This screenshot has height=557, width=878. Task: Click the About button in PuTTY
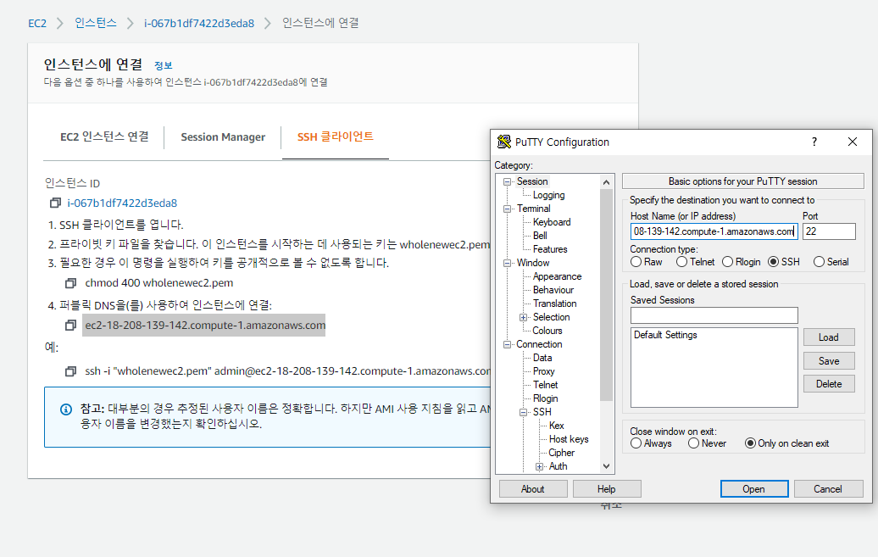(x=532, y=489)
